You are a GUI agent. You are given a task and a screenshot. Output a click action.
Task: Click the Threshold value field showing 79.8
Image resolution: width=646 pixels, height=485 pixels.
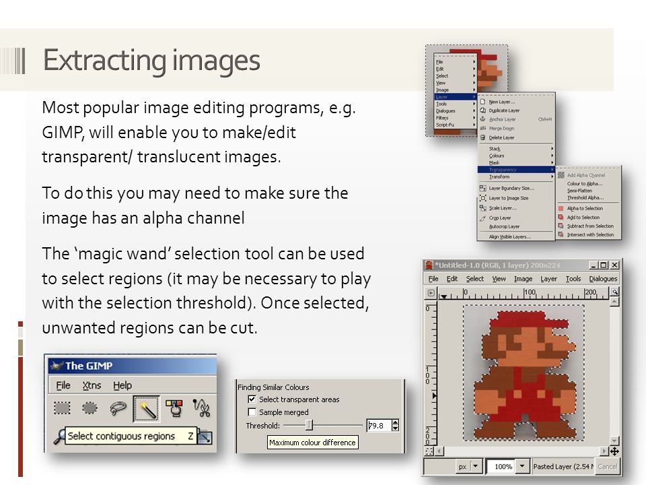coord(379,425)
